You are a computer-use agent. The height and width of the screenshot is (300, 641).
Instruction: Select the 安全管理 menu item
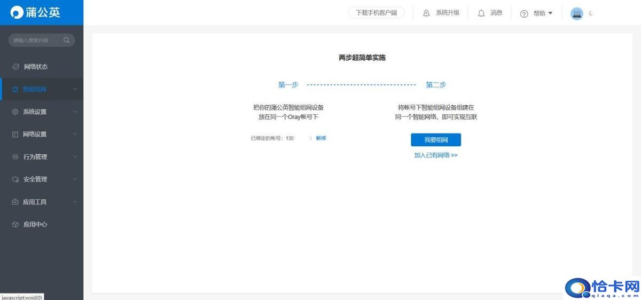coord(35,179)
